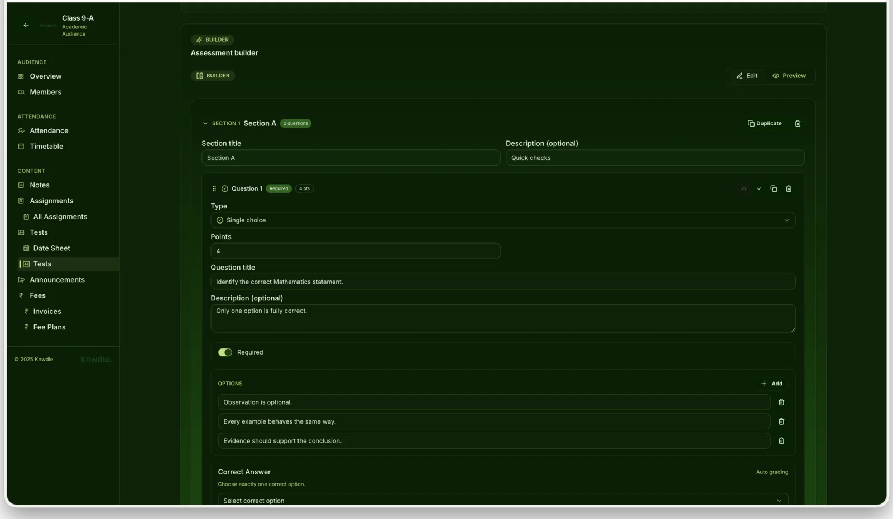Click the 'Auto grading' label
The width and height of the screenshot is (893, 519).
tap(772, 472)
